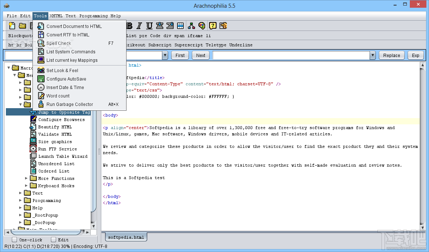Image resolution: width=429 pixels, height=252 pixels.
Task: Toggle the Edit checkbox
Action: 53,239
